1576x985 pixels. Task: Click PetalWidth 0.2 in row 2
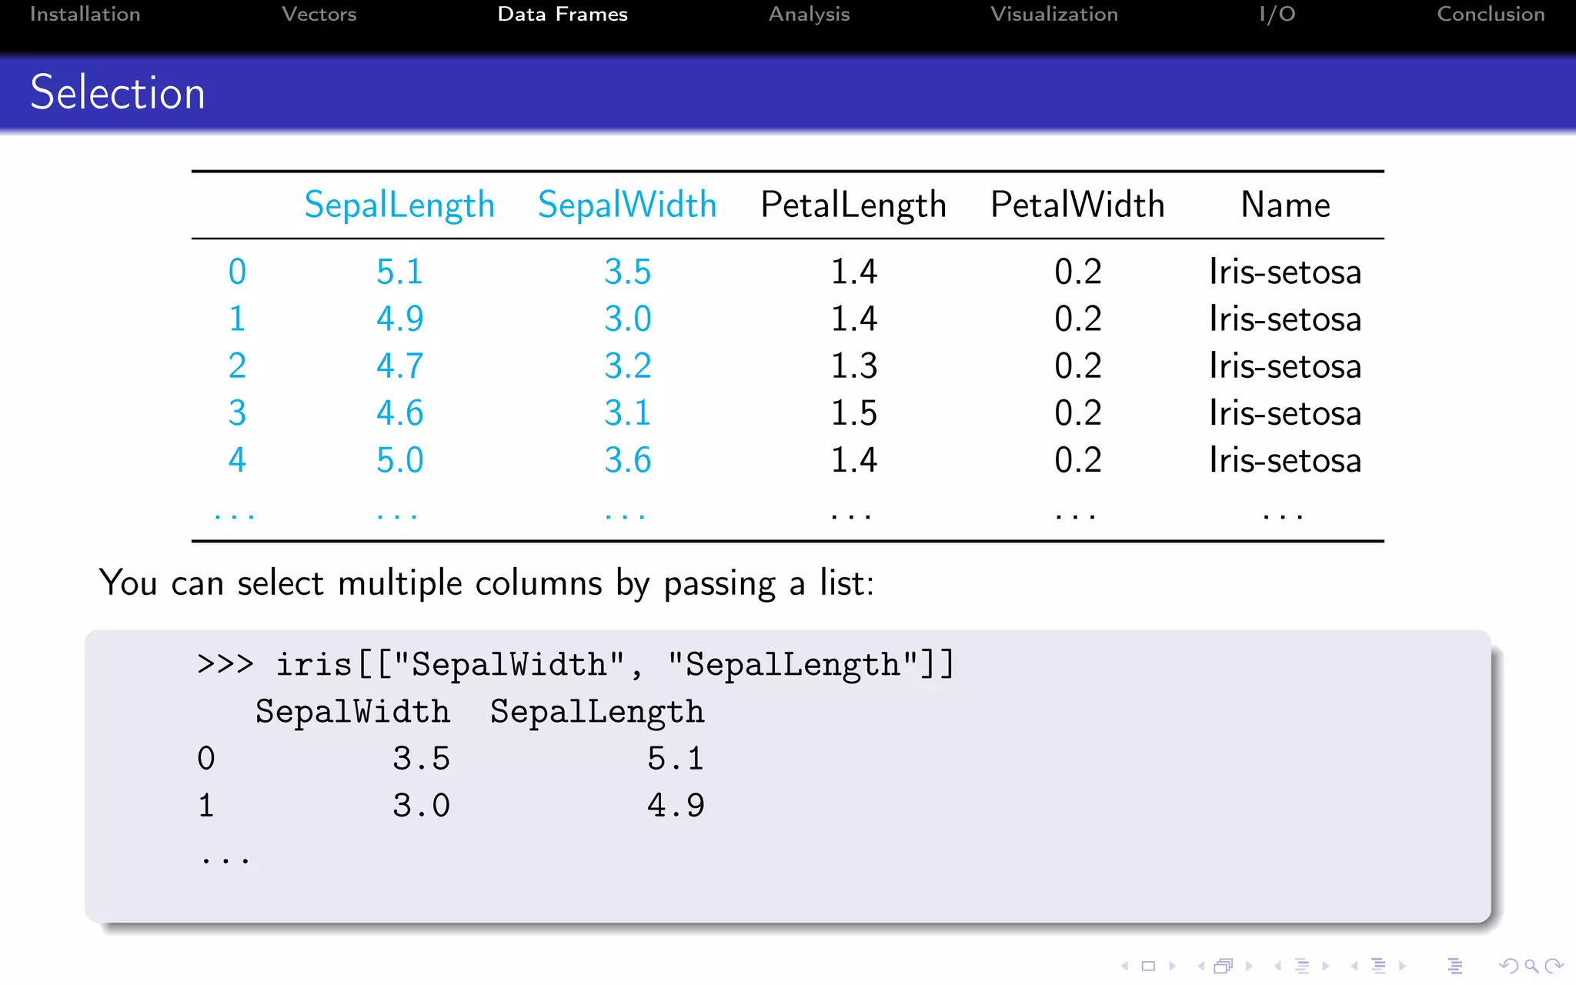tap(1077, 366)
